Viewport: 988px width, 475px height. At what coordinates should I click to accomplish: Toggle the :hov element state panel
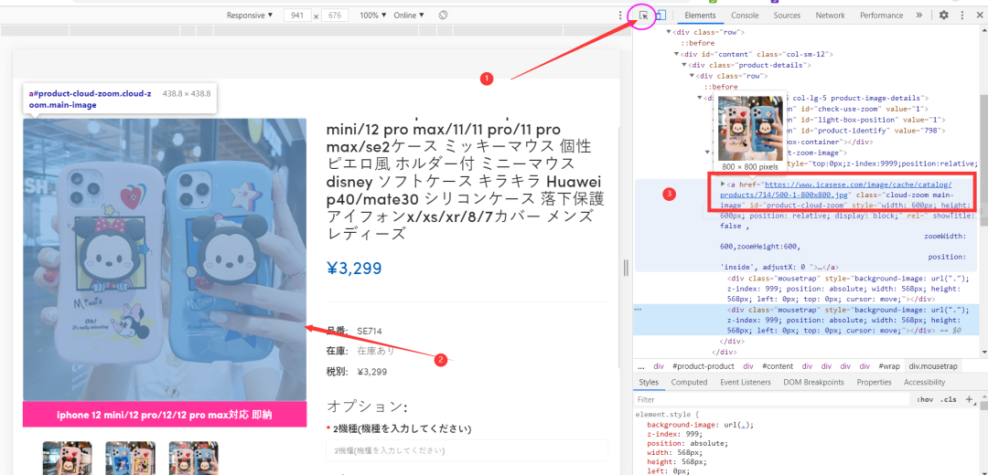tap(925, 399)
